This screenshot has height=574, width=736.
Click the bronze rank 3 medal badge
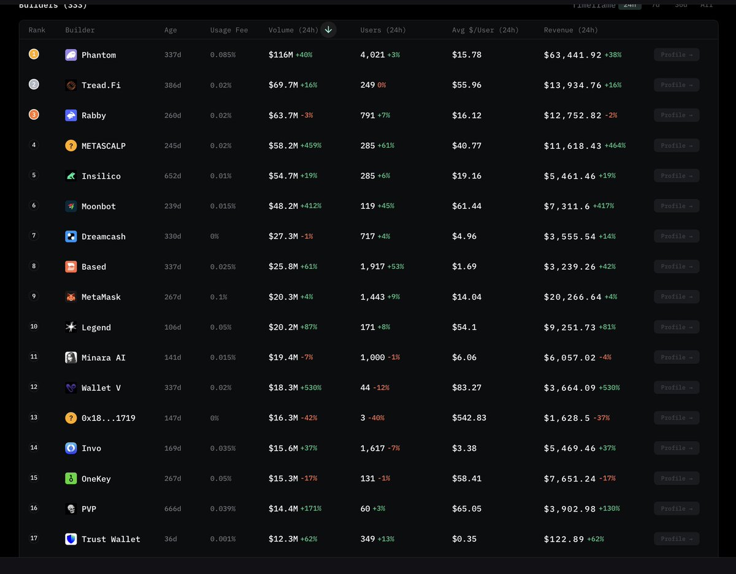coord(34,115)
